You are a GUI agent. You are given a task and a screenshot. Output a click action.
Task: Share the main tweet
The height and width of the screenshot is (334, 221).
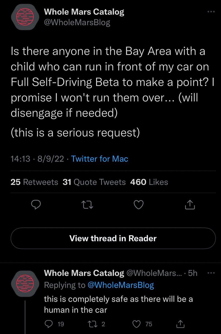click(190, 205)
